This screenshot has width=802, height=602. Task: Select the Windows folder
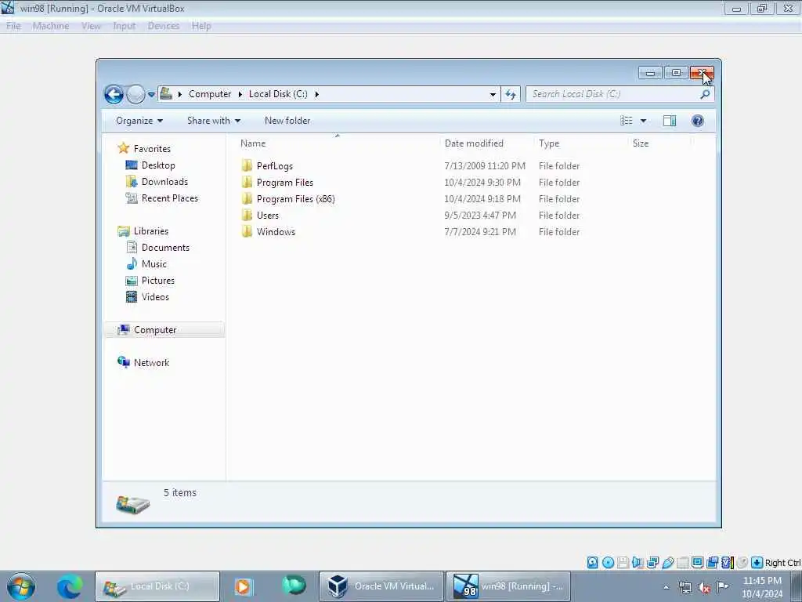coord(276,231)
